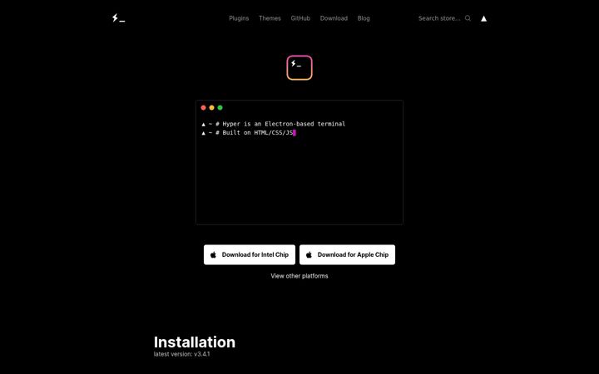Image resolution: width=599 pixels, height=374 pixels.
Task: Open the Themes page
Action: click(270, 18)
